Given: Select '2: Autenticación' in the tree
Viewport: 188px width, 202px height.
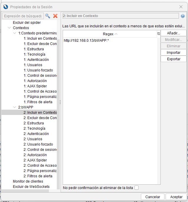Looking at the screenshot, I should (x=36, y=134).
